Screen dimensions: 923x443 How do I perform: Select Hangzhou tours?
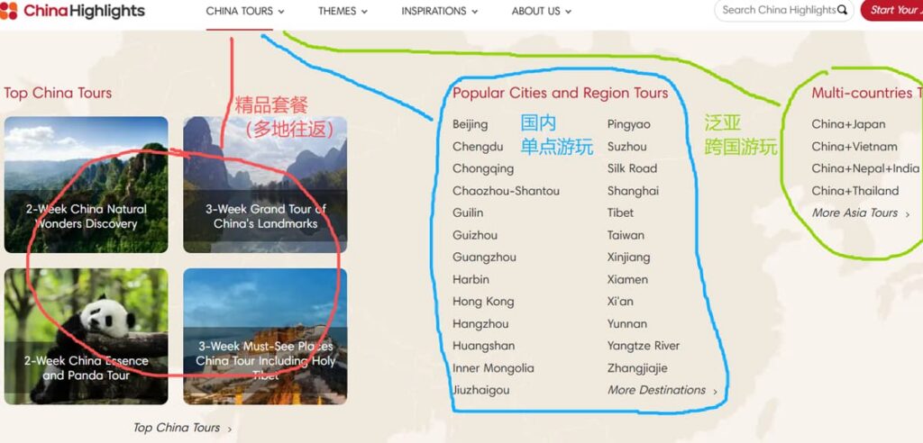pos(481,324)
